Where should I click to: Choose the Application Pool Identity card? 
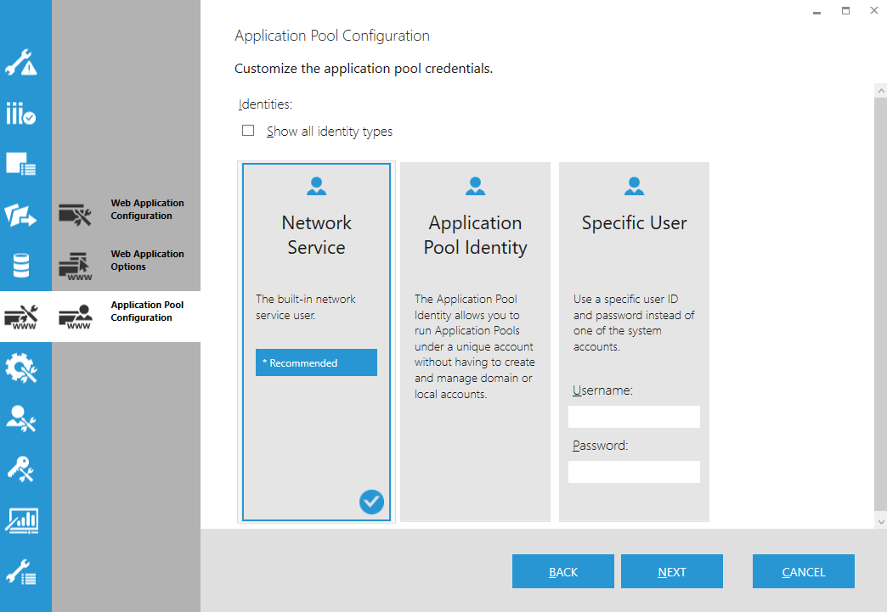475,342
